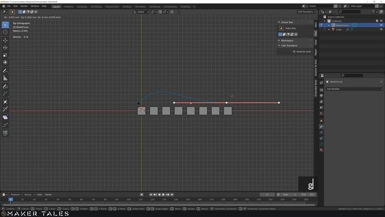
Task: Toggle proportional editing in viewport header
Action: [x=172, y=12]
